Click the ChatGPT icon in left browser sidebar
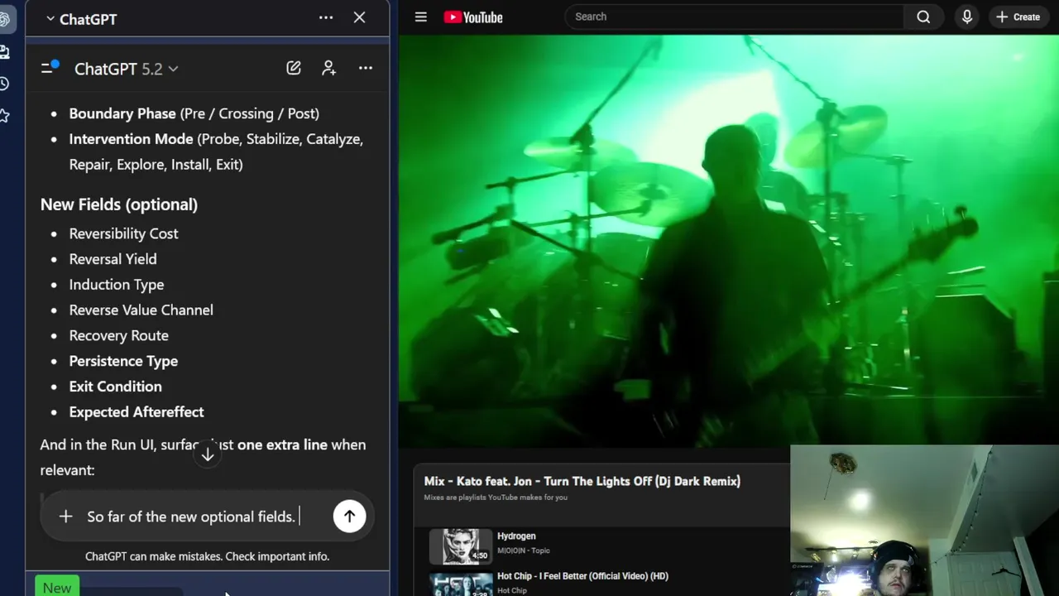Screen dimensions: 1059x596 tap(4, 19)
